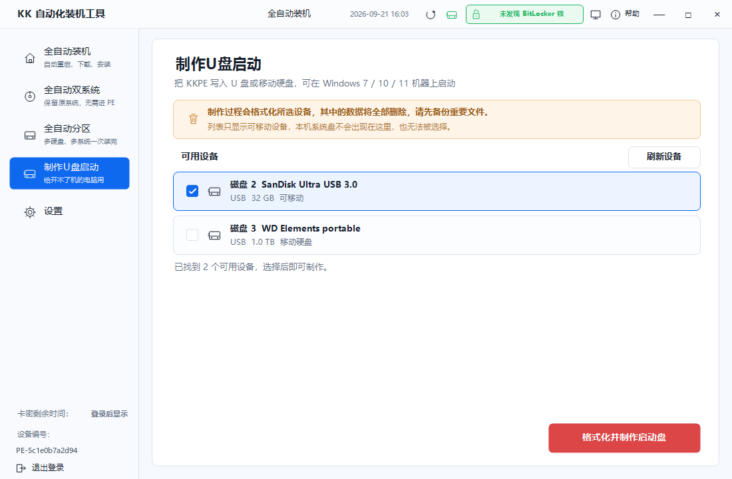Check the 磁盘 3 WD Elements checkbox
This screenshot has height=479, width=732.
pyautogui.click(x=192, y=235)
